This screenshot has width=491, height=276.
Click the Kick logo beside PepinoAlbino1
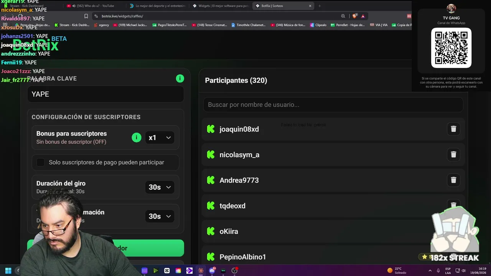pyautogui.click(x=211, y=257)
